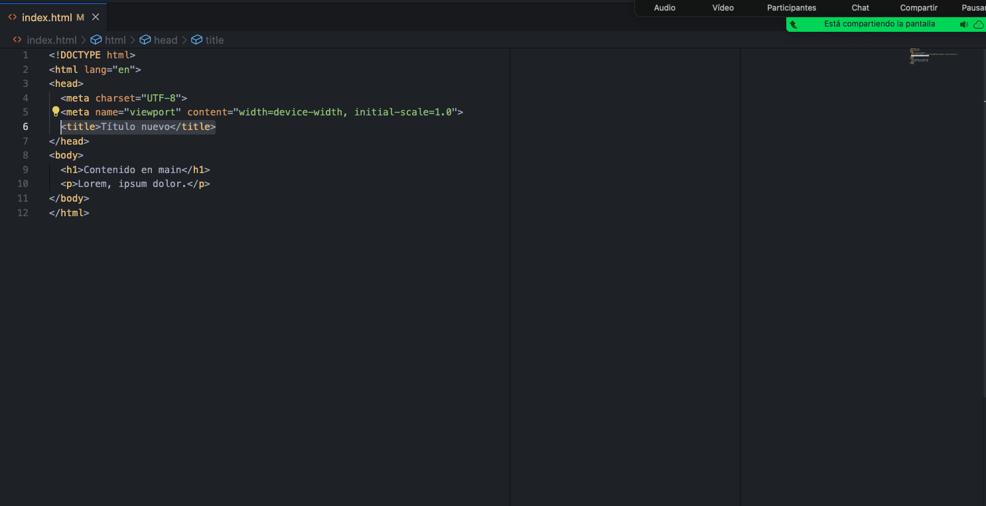Open the Audio option in the meeting toolbar
The height and width of the screenshot is (506, 986).
tap(665, 7)
